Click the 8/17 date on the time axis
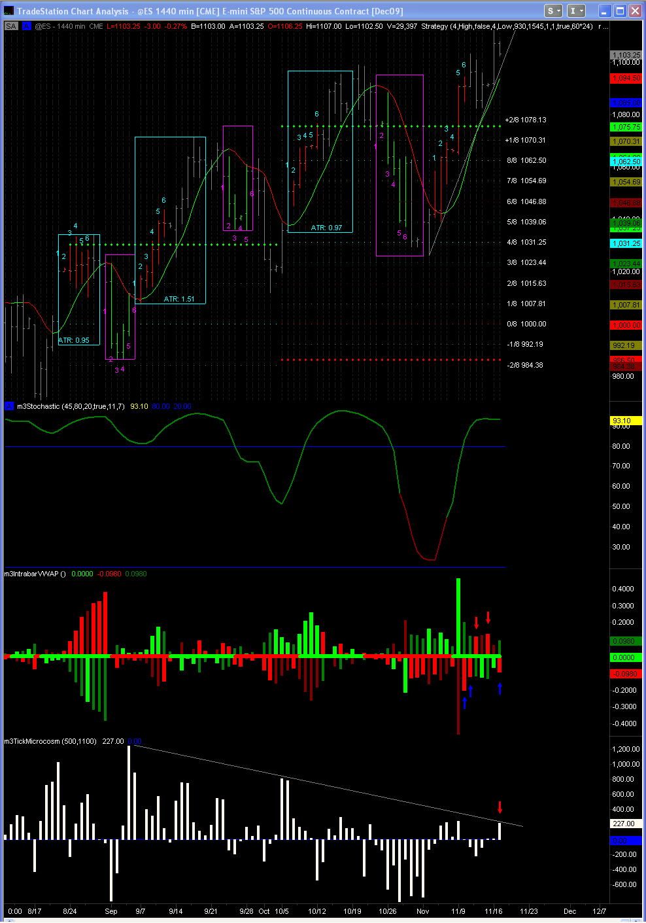 (35, 911)
